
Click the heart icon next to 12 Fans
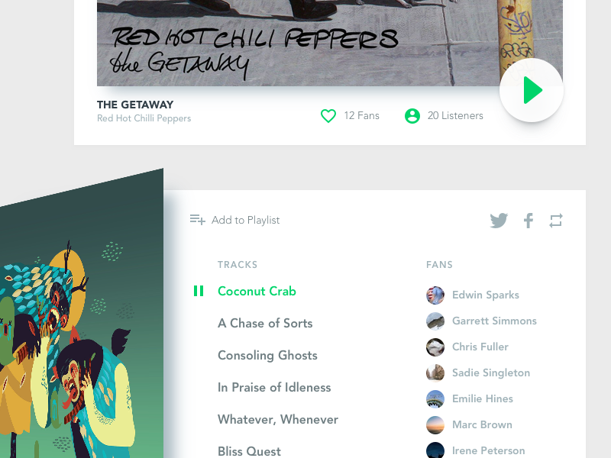point(328,116)
